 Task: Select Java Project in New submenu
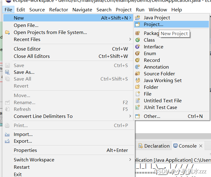171,18
